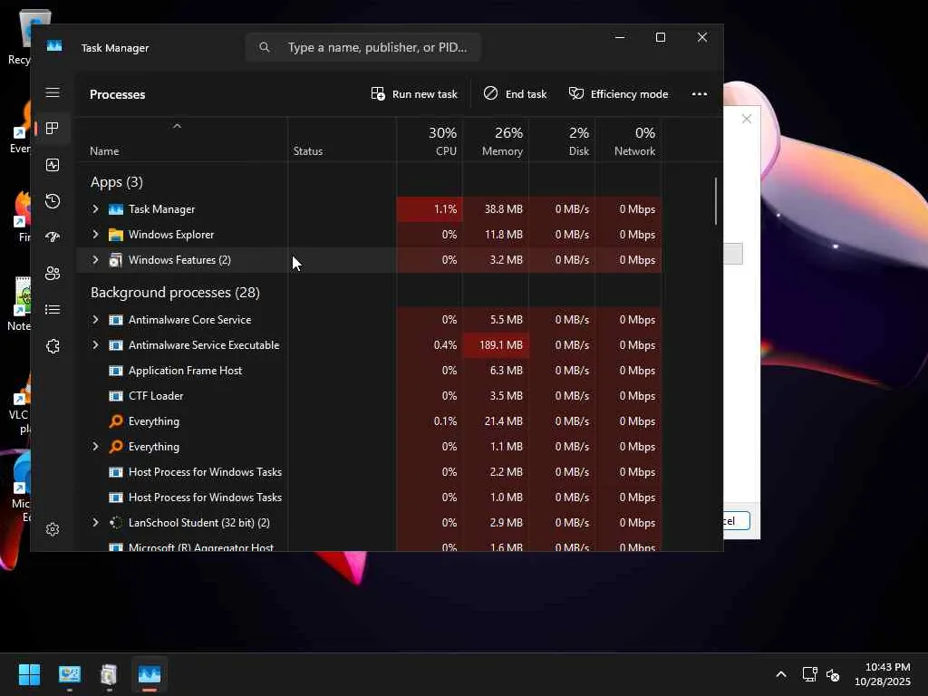Click the End task button
The width and height of the screenshot is (928, 696).
pyautogui.click(x=515, y=94)
